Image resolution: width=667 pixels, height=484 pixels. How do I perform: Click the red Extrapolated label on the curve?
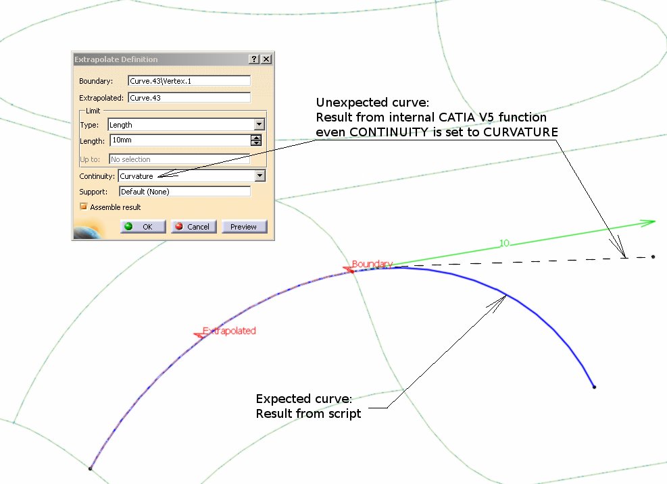pyautogui.click(x=229, y=331)
